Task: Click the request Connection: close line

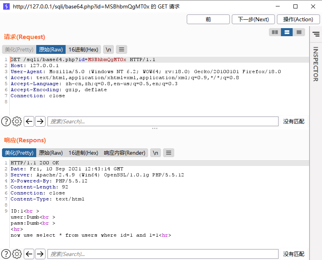Action: [x=38, y=96]
